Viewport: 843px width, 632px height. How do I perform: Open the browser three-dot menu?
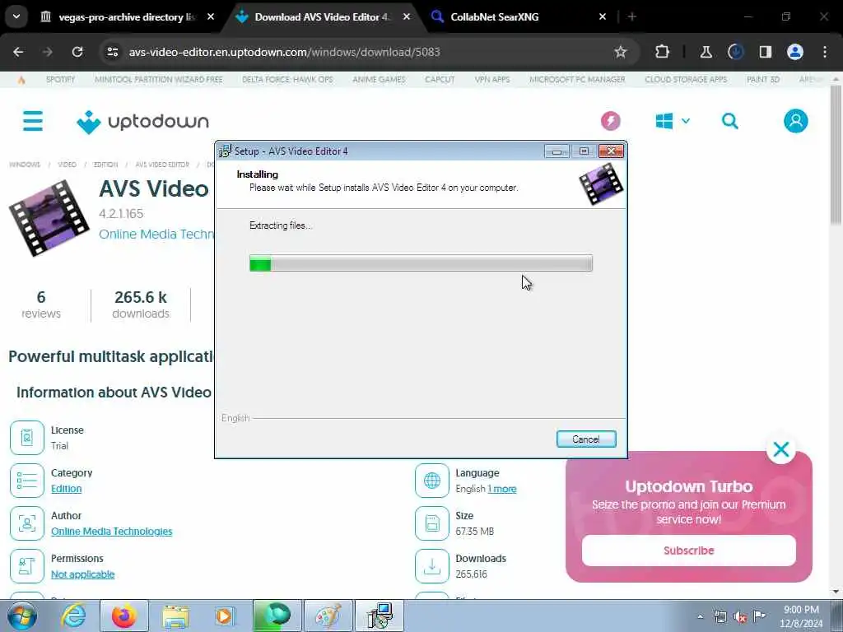(825, 52)
